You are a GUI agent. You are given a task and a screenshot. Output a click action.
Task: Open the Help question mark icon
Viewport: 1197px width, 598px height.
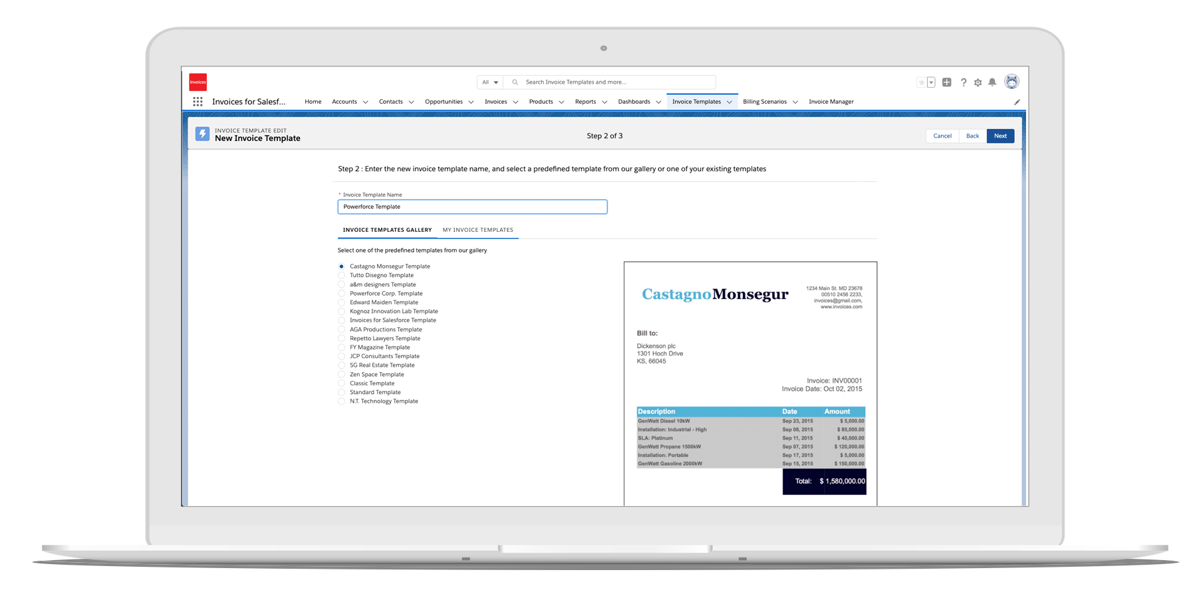click(963, 82)
